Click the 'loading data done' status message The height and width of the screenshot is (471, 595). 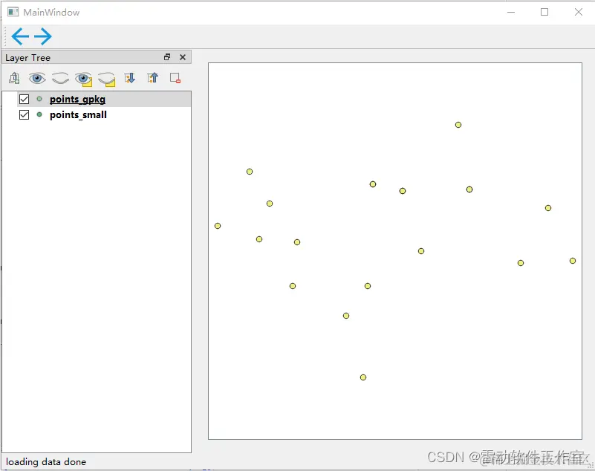(46, 462)
